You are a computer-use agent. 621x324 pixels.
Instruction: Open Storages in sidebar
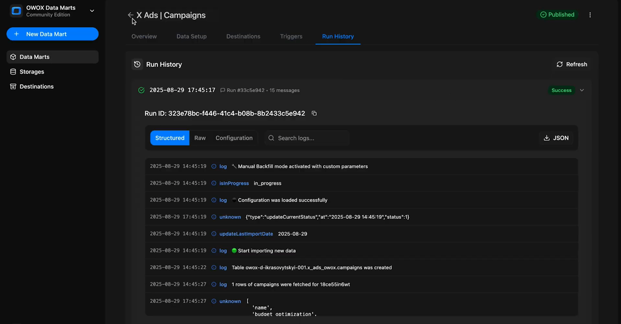pyautogui.click(x=52, y=72)
